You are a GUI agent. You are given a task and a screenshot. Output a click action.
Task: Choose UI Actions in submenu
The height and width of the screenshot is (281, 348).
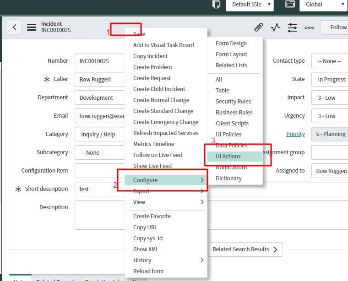click(x=235, y=157)
